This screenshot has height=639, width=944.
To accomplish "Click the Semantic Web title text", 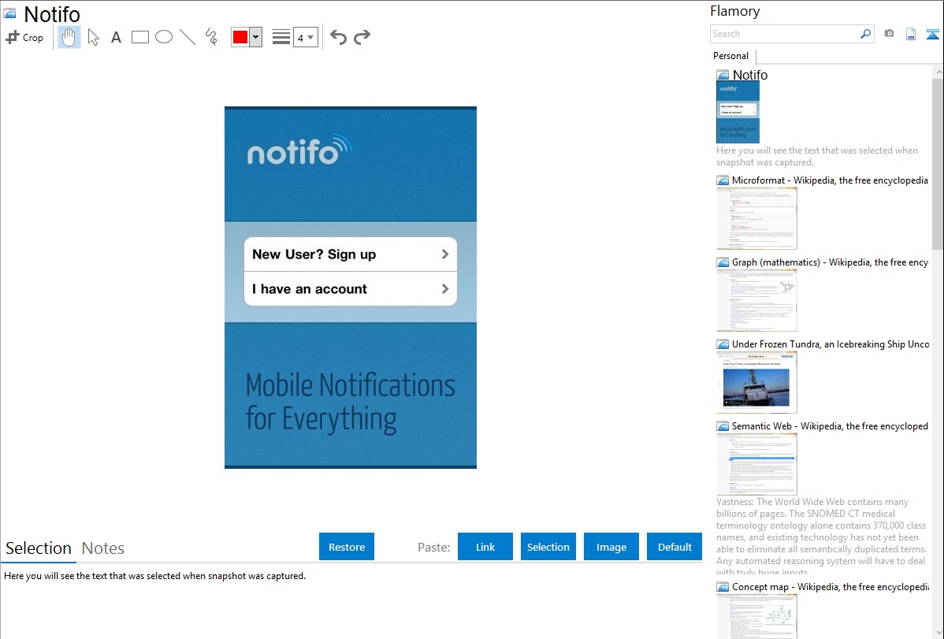I will [830, 425].
